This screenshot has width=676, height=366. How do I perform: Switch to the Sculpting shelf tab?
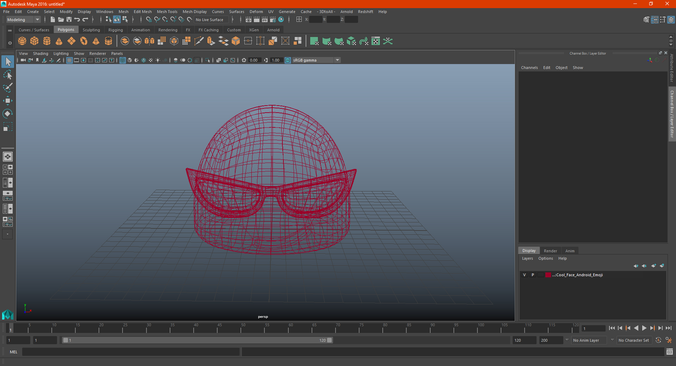click(91, 30)
